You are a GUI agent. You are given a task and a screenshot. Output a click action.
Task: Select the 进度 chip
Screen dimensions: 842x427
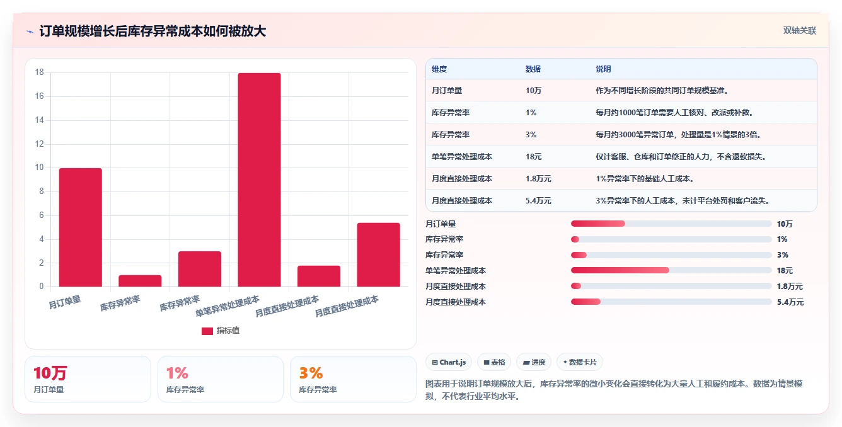(534, 362)
